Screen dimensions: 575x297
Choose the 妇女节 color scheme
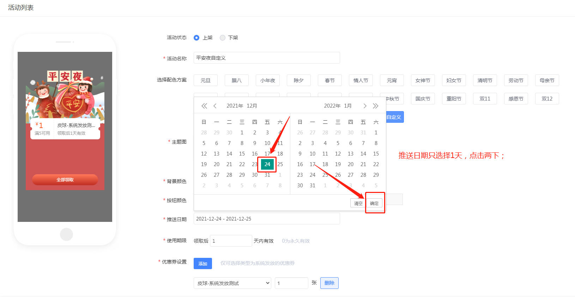coord(454,80)
